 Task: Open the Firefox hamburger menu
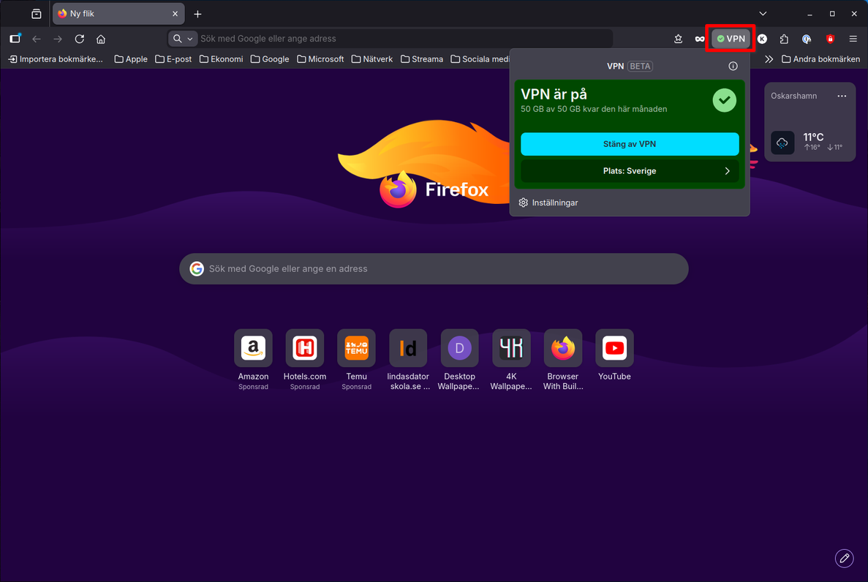click(853, 39)
